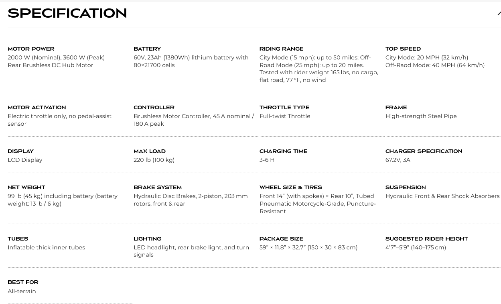Click the Charger Specification value 67.2V, 3A
Screen dimensions: 501x304
[398, 160]
